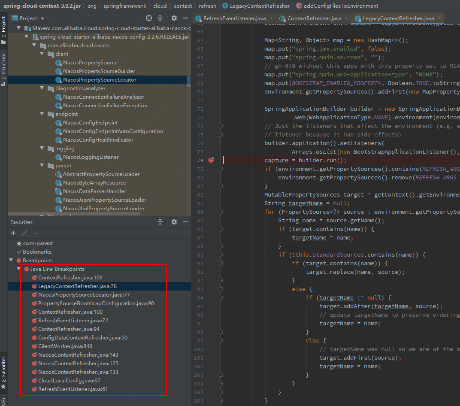The width and height of the screenshot is (460, 406).
Task: Select breakpoint ClientWorker.java:846
Action: 65,346
